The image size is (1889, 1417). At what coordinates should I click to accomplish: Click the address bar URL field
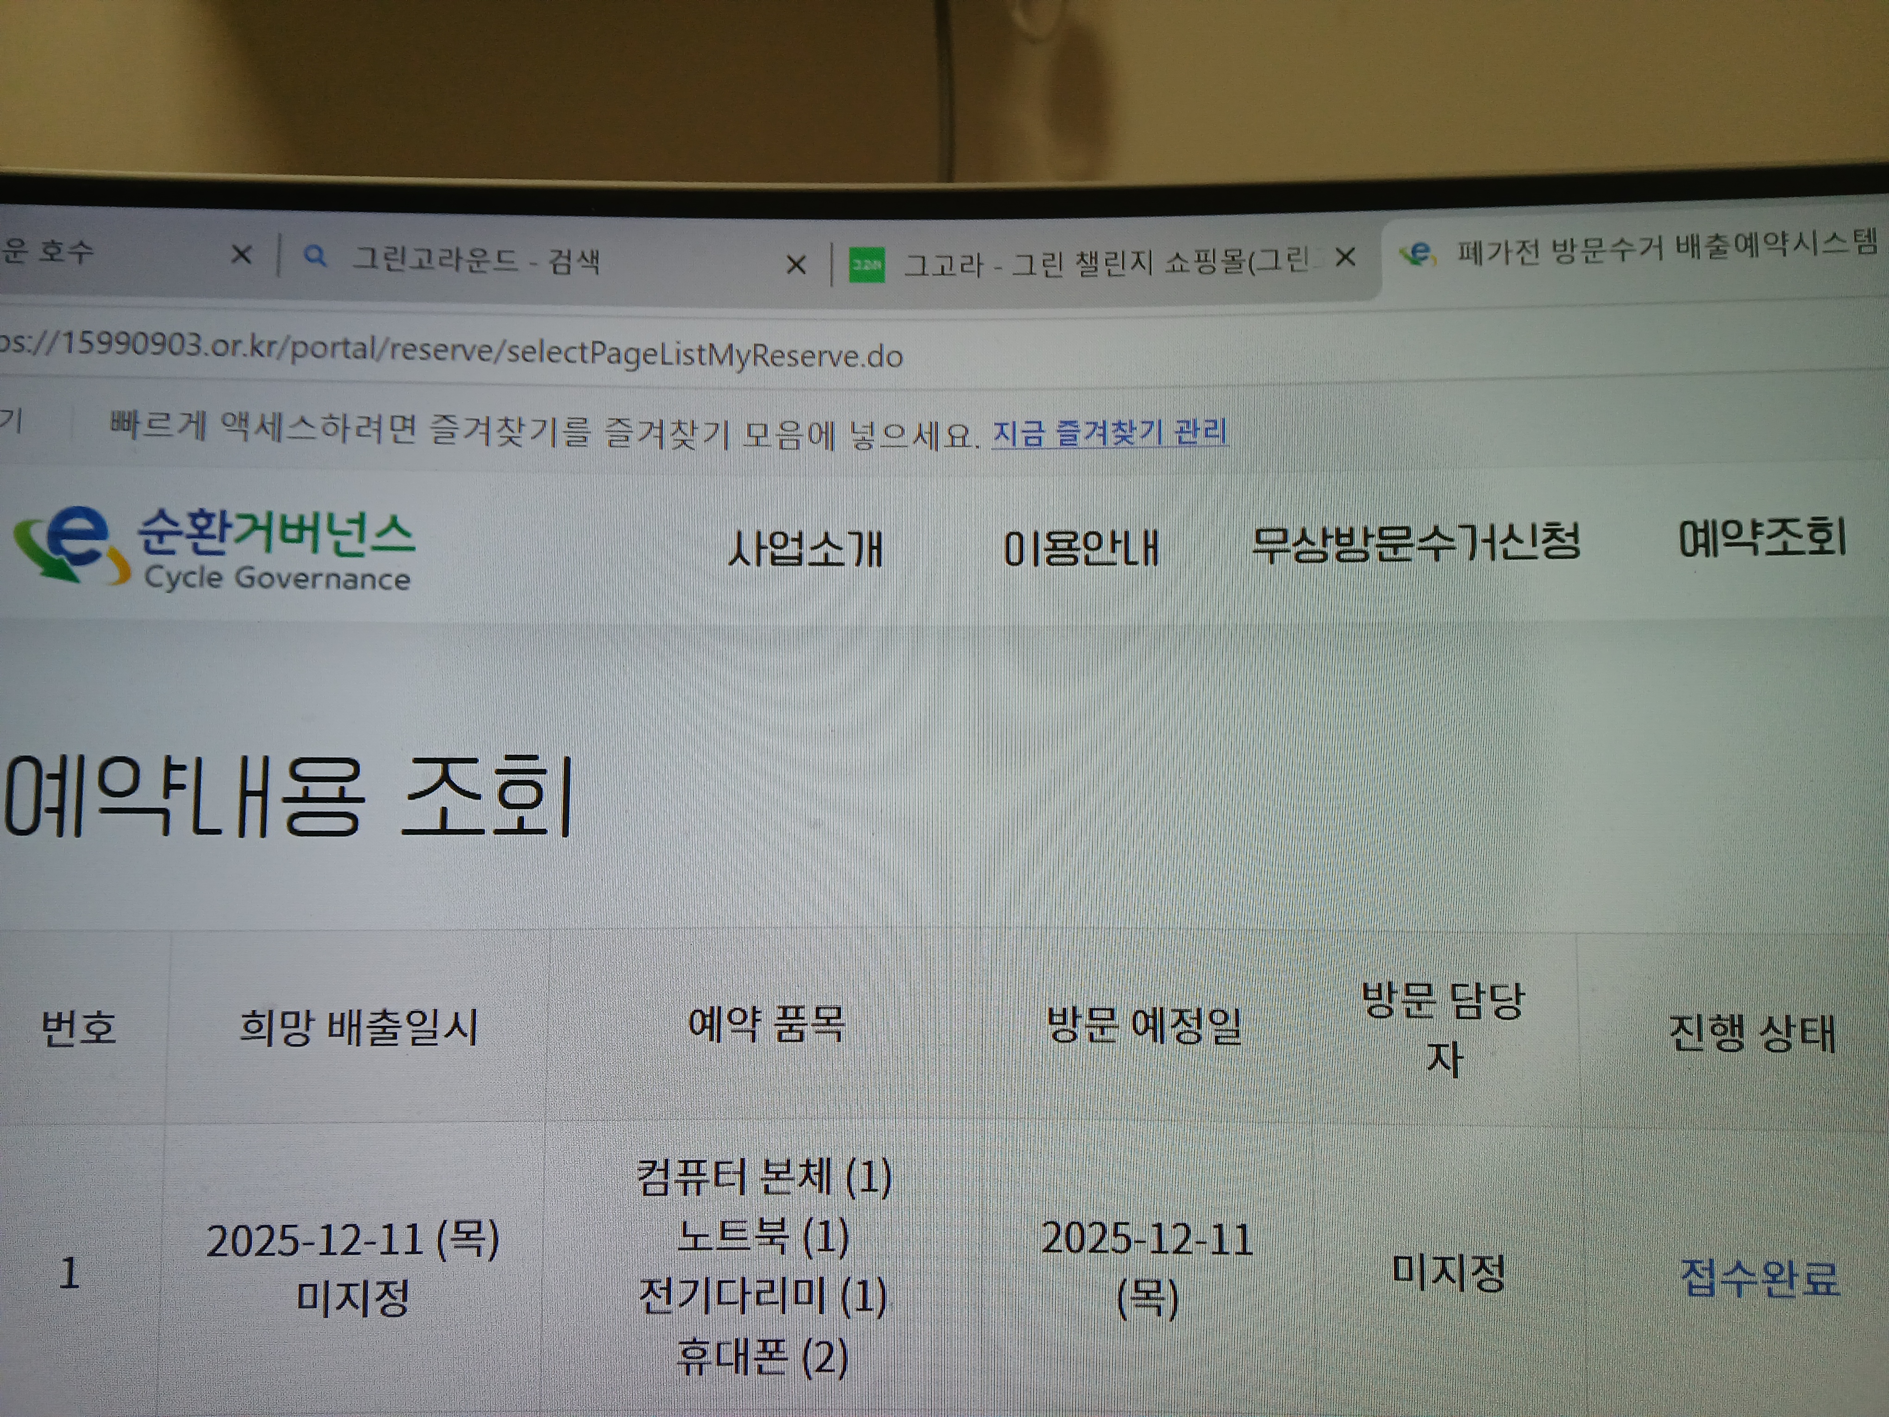pos(453,350)
